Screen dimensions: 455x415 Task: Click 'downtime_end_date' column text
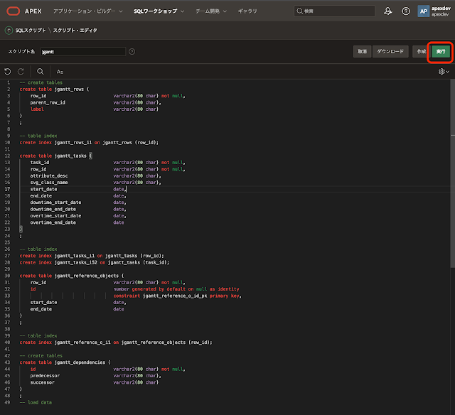(53, 209)
